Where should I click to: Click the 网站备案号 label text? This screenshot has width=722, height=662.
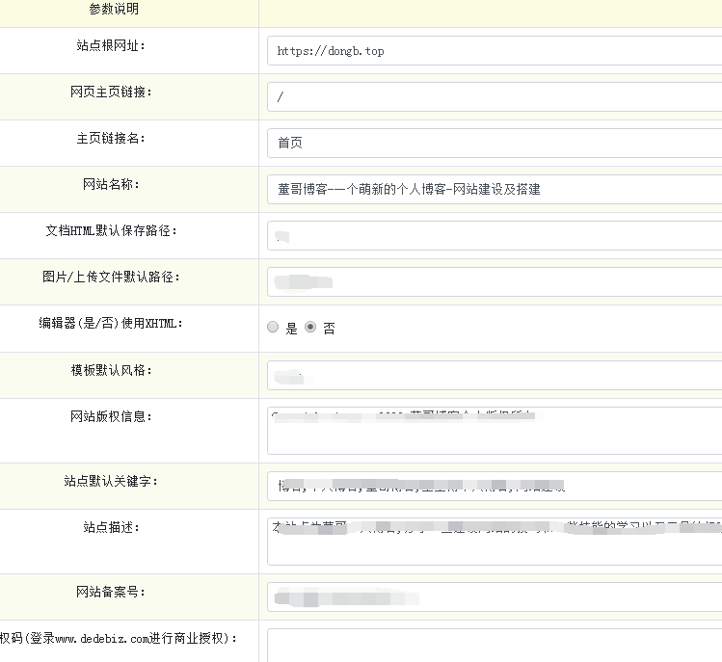point(111,591)
